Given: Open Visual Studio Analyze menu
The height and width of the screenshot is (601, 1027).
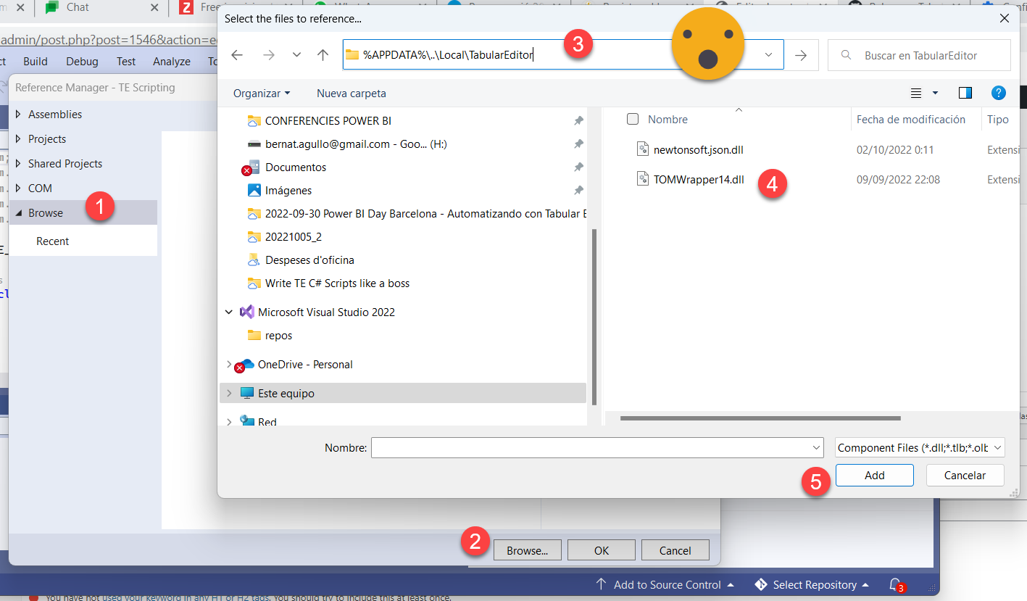Looking at the screenshot, I should click(x=172, y=62).
